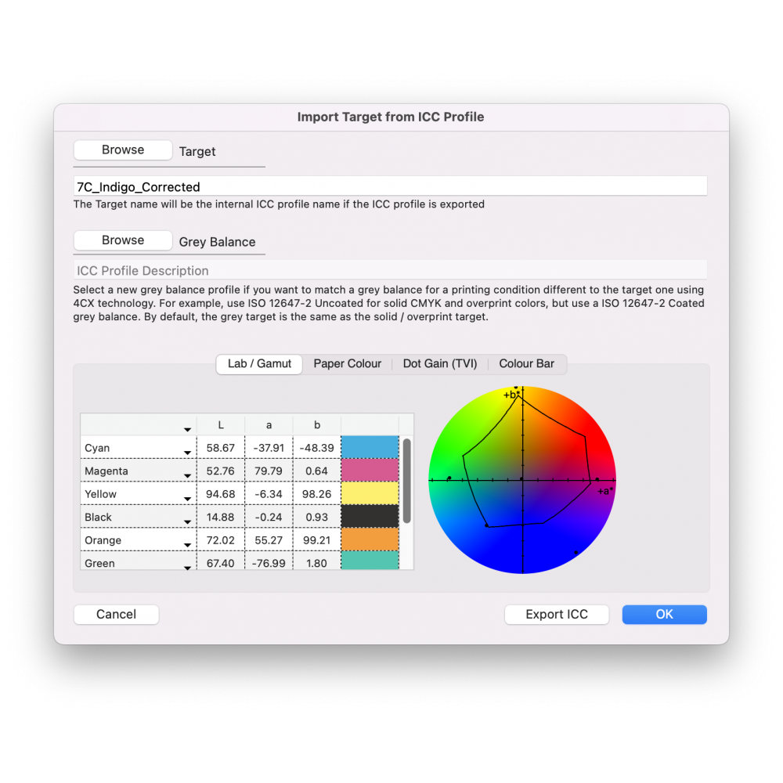
Task: Click Browse next to Grey Balance
Action: coord(122,240)
